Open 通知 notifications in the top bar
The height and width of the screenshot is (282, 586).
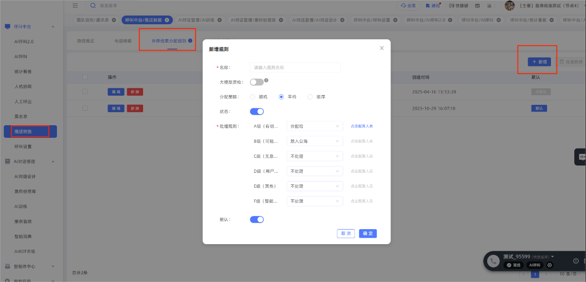432,5
